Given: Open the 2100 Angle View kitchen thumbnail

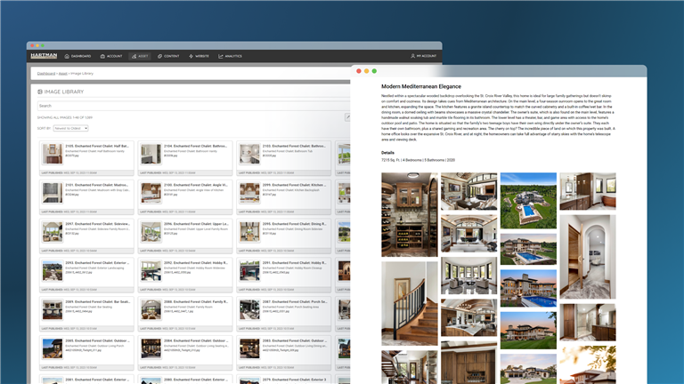Looking at the screenshot, I should 151,192.
